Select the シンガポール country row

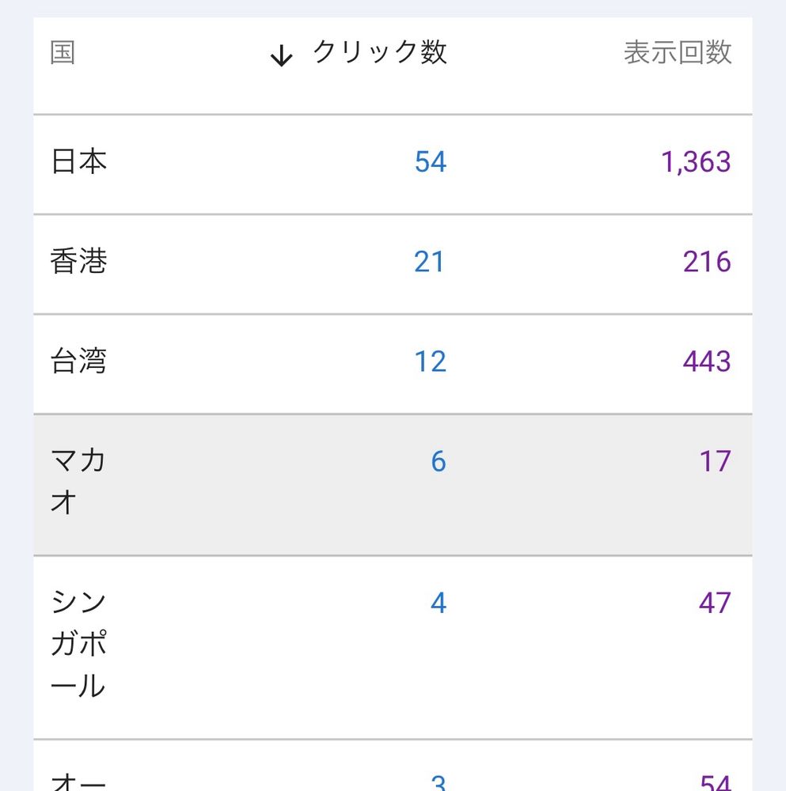click(x=78, y=644)
